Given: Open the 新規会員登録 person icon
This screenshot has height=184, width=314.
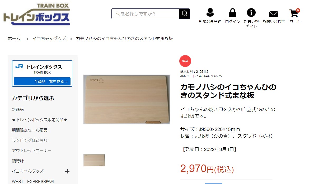Looking at the screenshot, I should pos(210,12).
